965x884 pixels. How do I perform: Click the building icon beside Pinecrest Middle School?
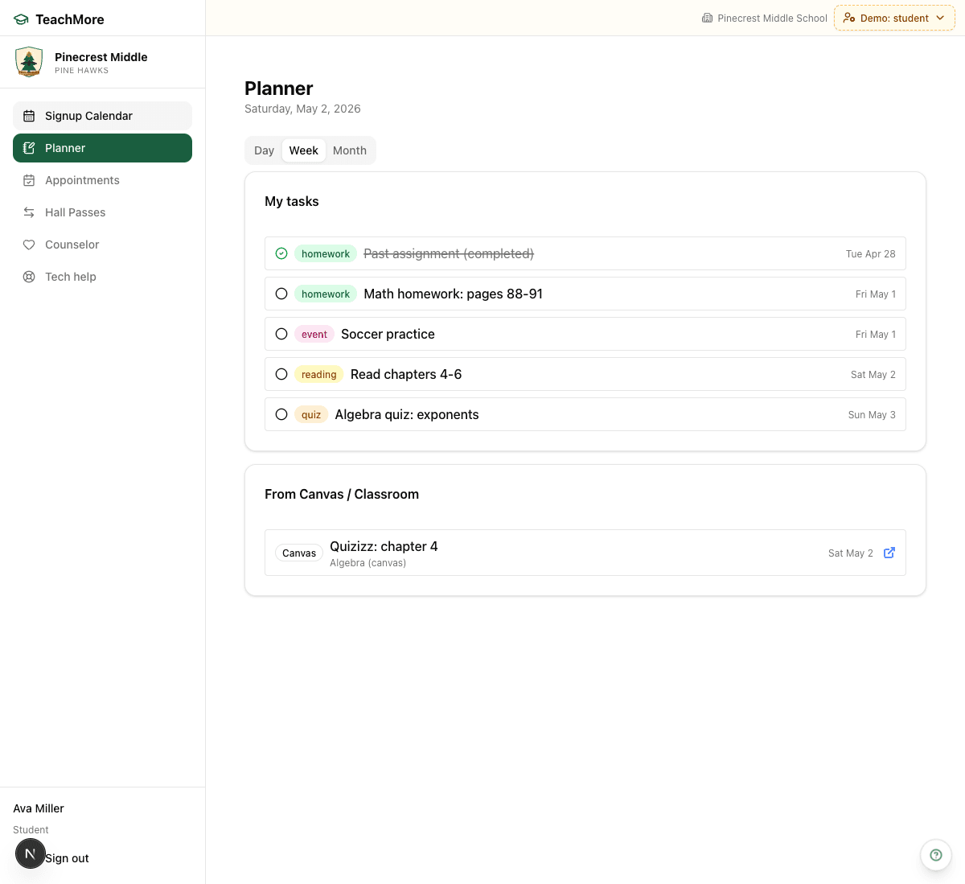pos(707,18)
